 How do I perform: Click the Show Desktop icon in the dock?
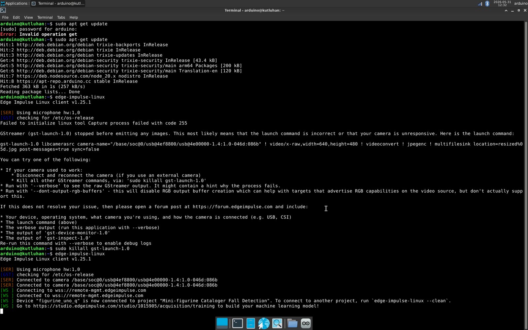pos(222,323)
